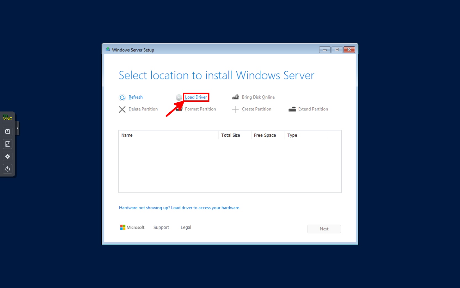The height and width of the screenshot is (288, 460).
Task: Refresh the disk list using the refresh icon
Action: (122, 97)
